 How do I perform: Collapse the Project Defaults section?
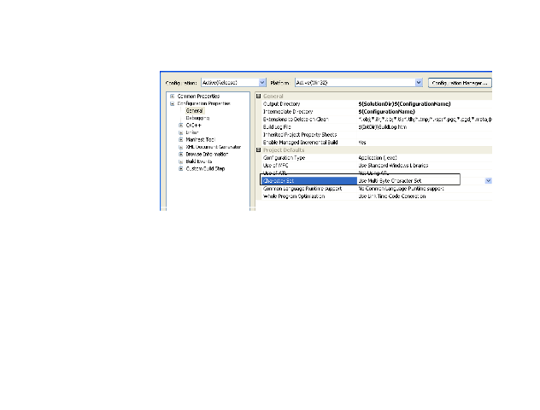pos(258,150)
